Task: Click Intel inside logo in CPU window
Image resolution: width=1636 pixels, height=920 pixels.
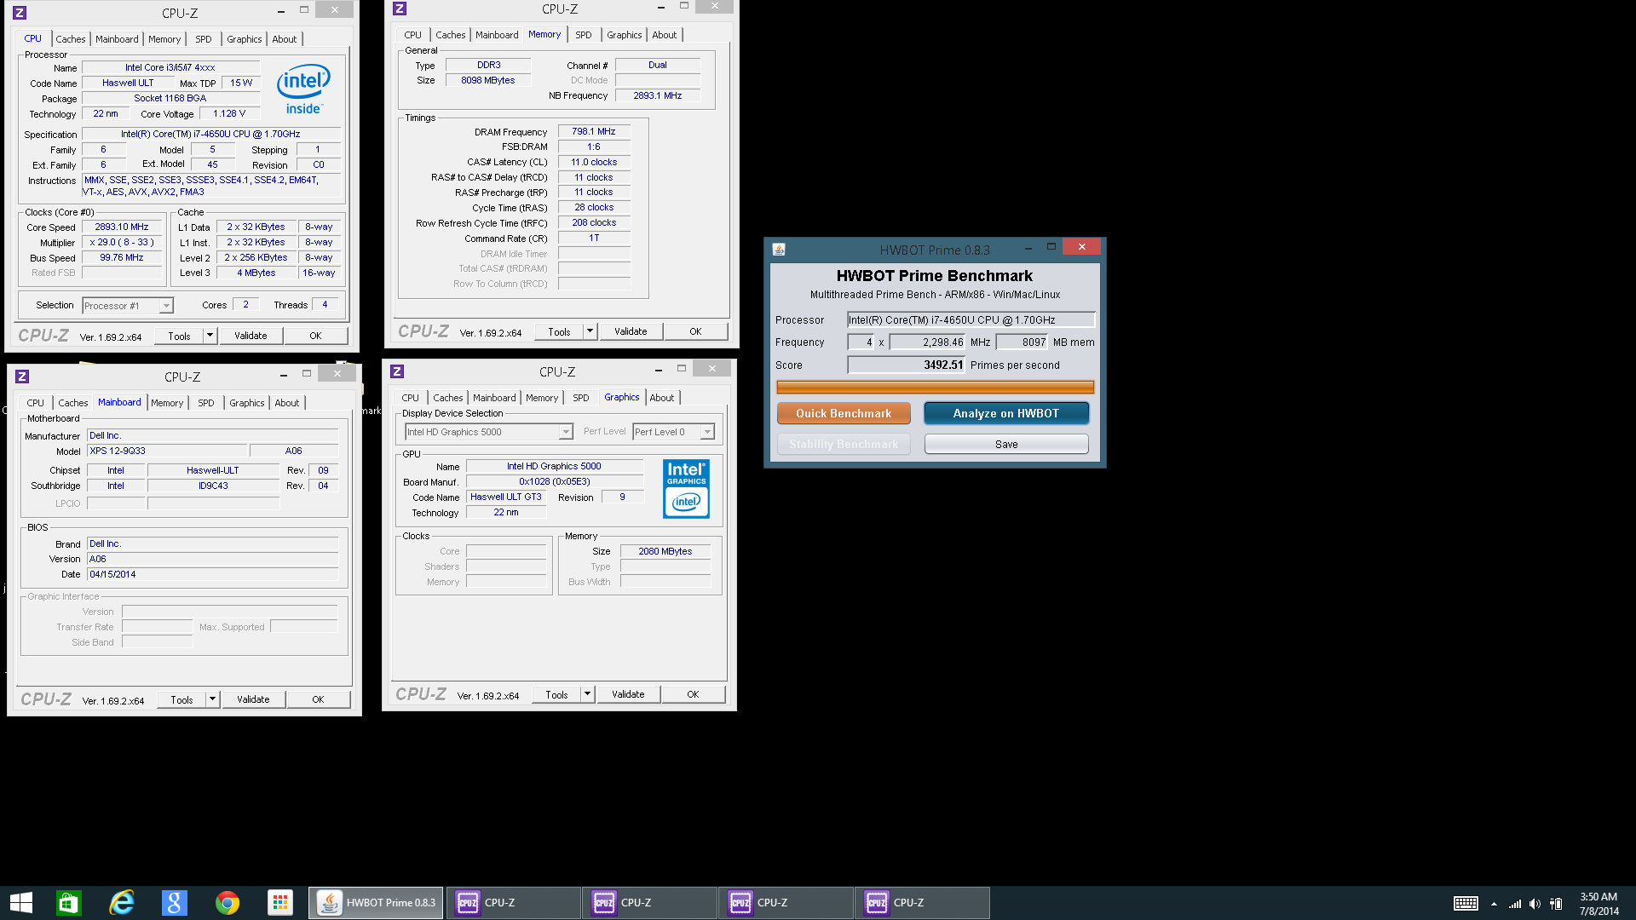Action: pyautogui.click(x=303, y=89)
